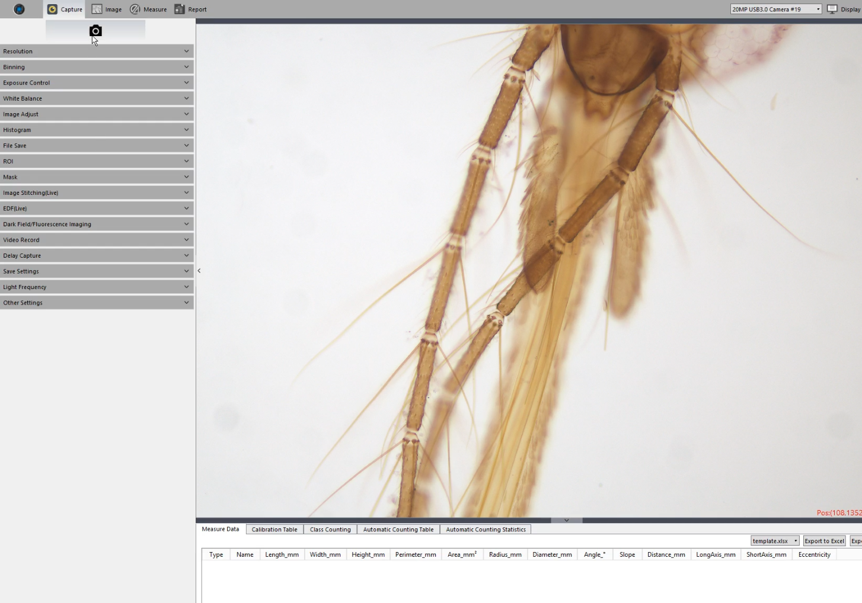Click the Length_mm column header
Screen dimensions: 862x603
282,554
